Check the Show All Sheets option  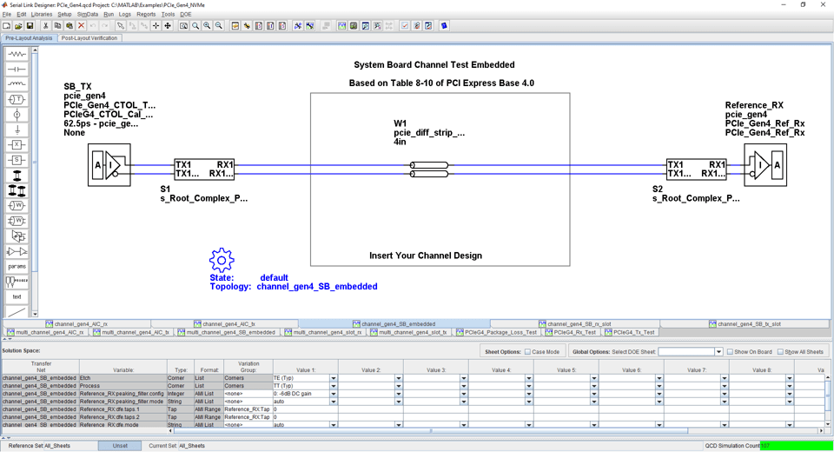[780, 352]
